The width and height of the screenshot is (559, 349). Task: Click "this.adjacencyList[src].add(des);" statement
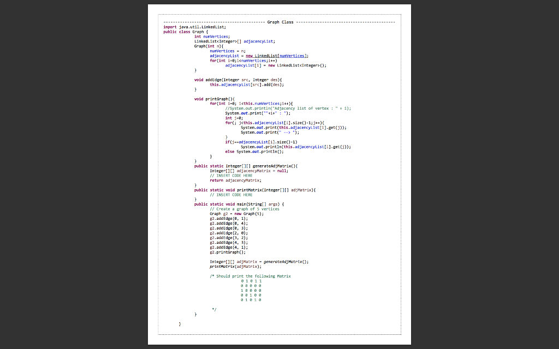tap(247, 85)
